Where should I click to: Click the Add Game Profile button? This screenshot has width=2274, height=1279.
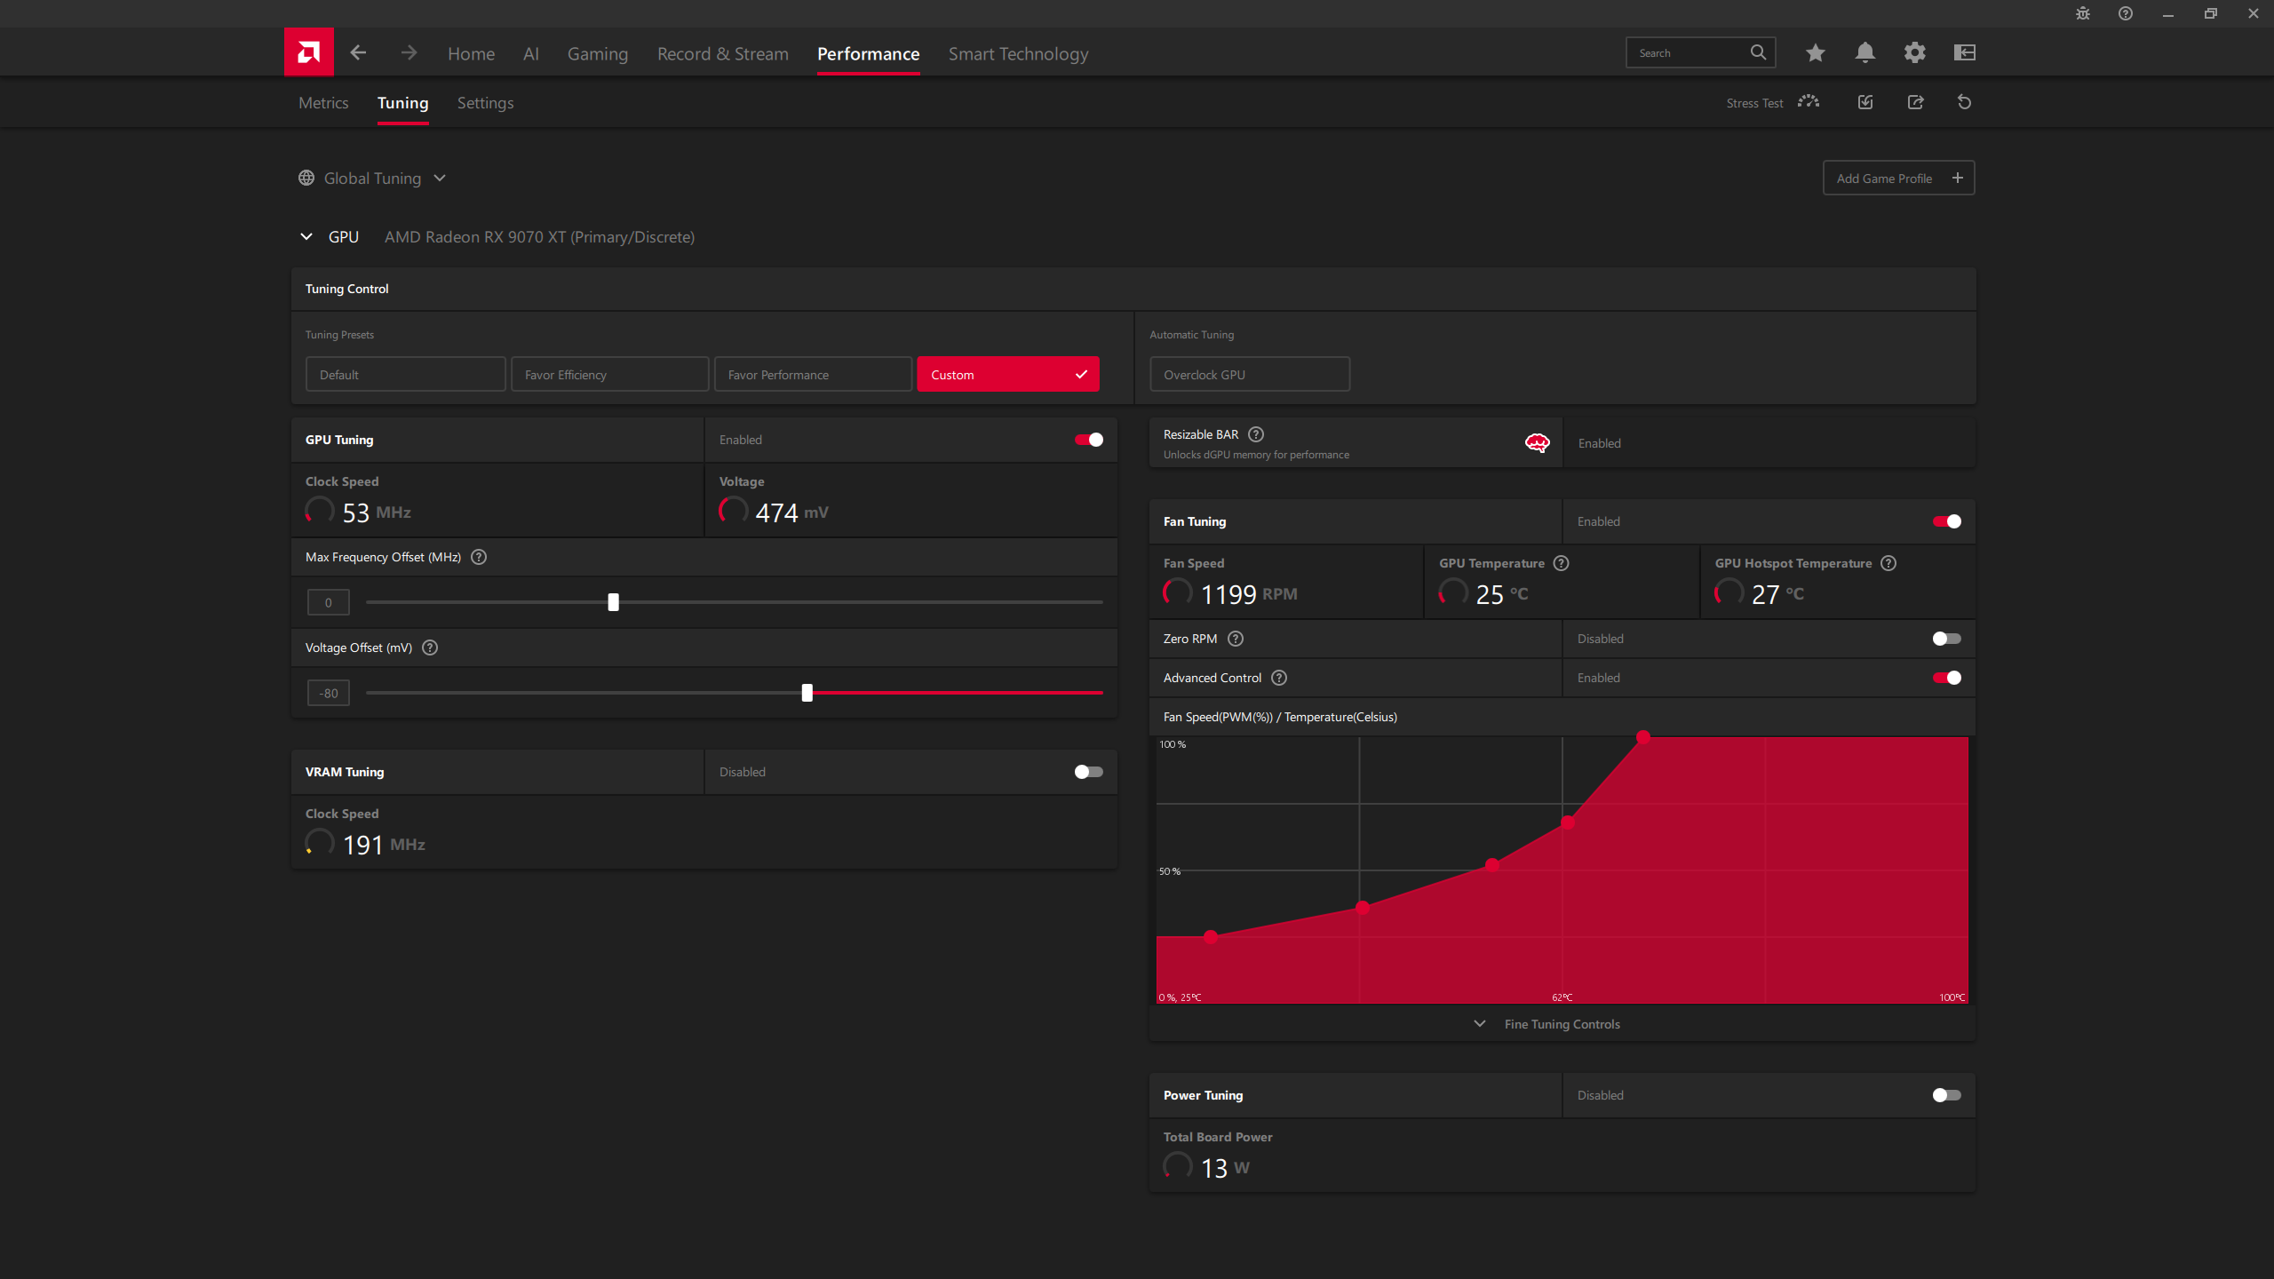pyautogui.click(x=1898, y=179)
